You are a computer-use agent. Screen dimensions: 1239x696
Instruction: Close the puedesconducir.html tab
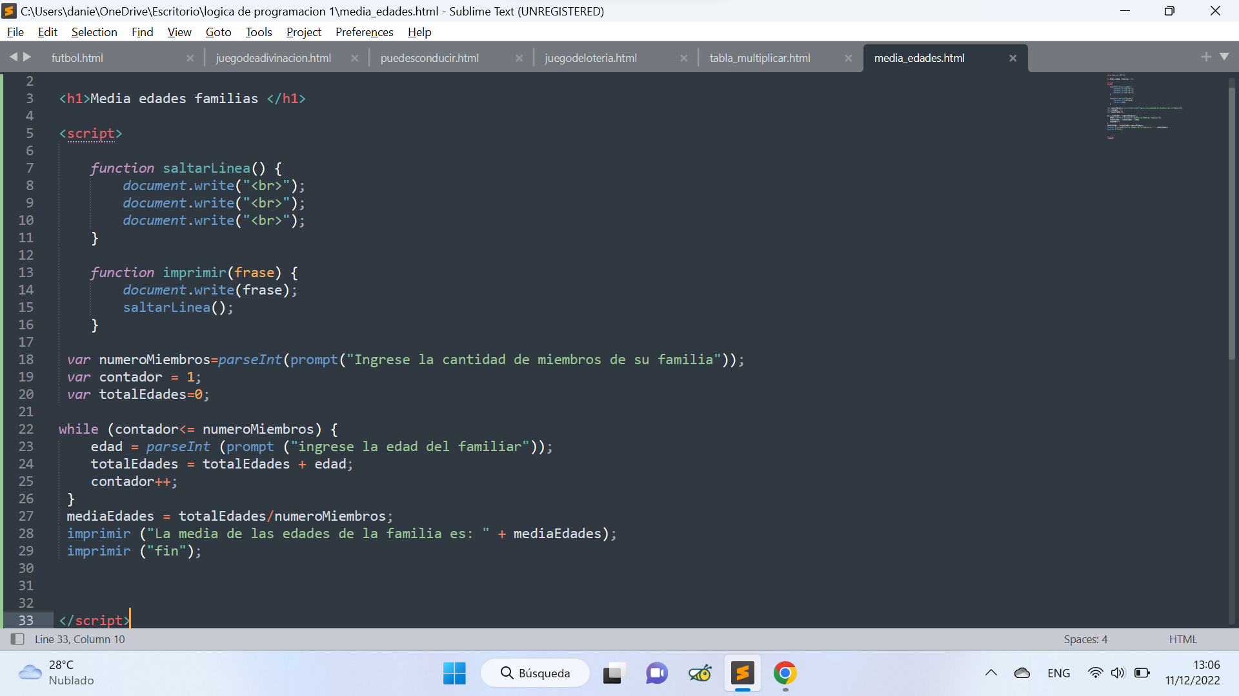click(519, 58)
